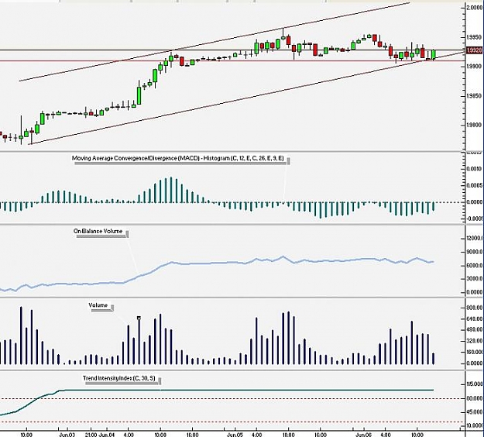The image size is (484, 437).
Task: Click the 21:00 time axis label
Action: pos(91,435)
